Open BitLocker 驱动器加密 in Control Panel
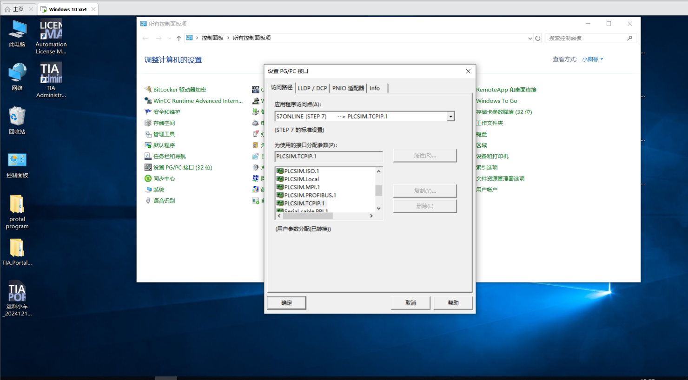 (179, 90)
